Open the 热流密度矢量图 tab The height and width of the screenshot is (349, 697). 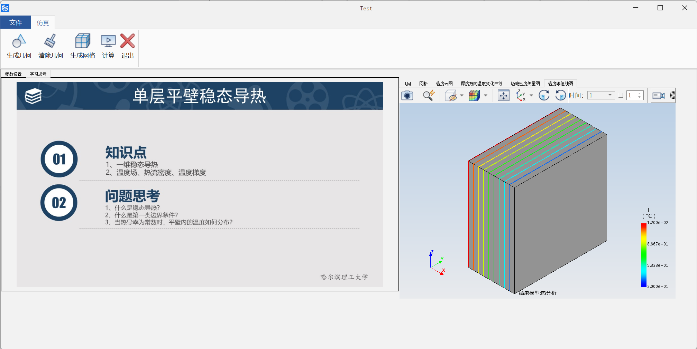[x=525, y=84]
